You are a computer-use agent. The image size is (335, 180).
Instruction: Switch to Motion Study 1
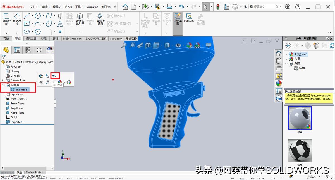pyautogui.click(x=34, y=172)
